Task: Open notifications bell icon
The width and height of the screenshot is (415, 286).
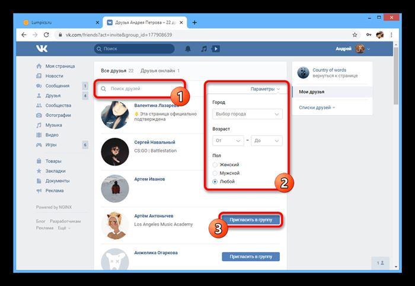Action: 188,49
